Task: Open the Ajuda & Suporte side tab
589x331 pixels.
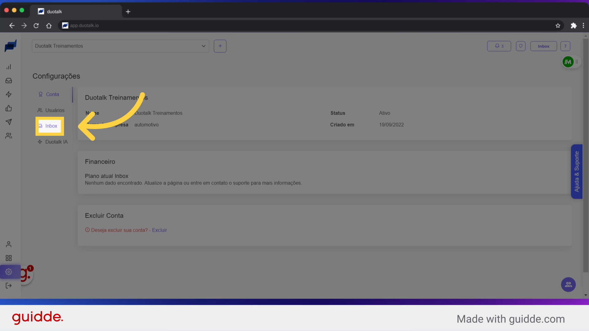Action: (x=577, y=172)
